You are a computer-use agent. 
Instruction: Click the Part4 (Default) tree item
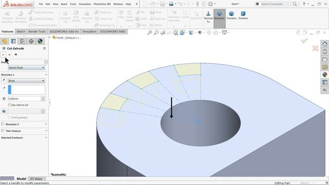[66, 38]
